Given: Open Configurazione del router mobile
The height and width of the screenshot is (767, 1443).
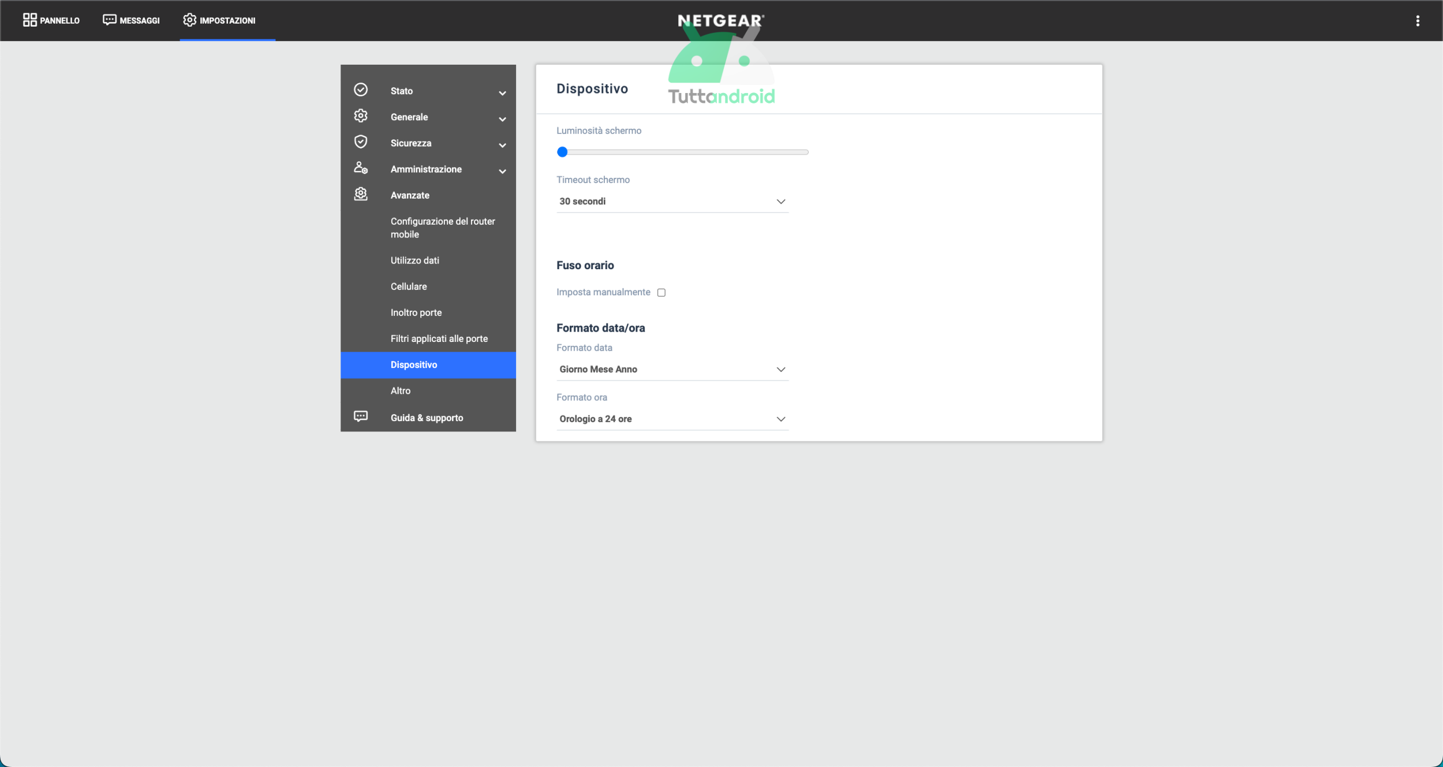Looking at the screenshot, I should 443,228.
